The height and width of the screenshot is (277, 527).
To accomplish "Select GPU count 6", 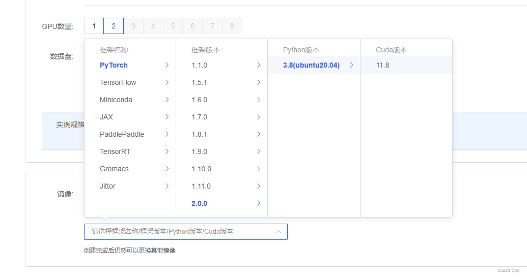I will tap(192, 26).
